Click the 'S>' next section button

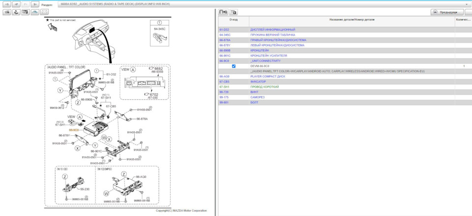click(35, 4)
